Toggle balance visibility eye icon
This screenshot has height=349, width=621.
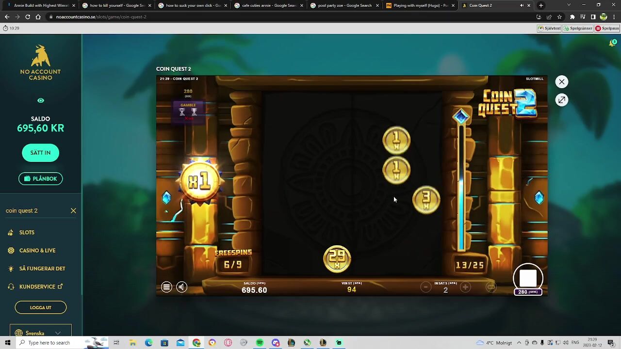(41, 101)
